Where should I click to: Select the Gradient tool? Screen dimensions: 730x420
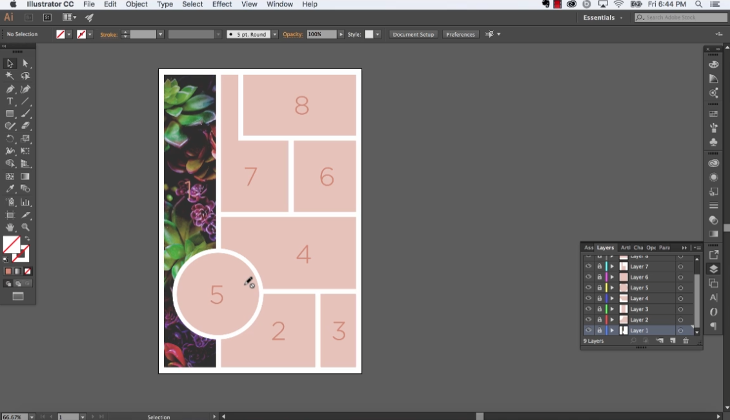pos(25,177)
